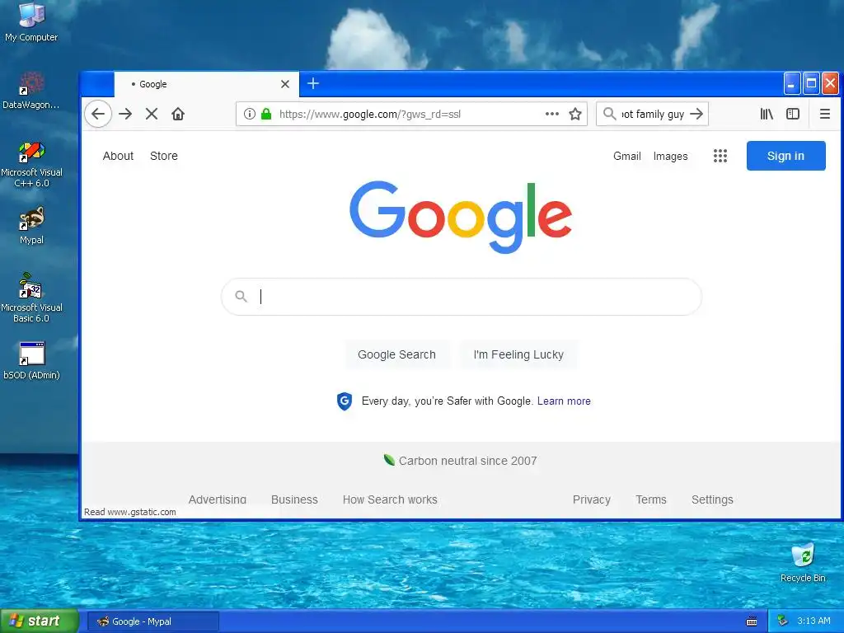Viewport: 844px width, 633px height.
Task: Select the Mypal desktop shortcut
Action: [x=31, y=226]
